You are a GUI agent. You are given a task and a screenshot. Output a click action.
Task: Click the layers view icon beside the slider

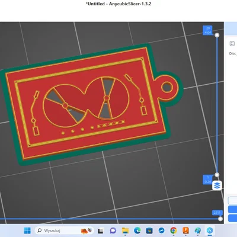pos(217,185)
